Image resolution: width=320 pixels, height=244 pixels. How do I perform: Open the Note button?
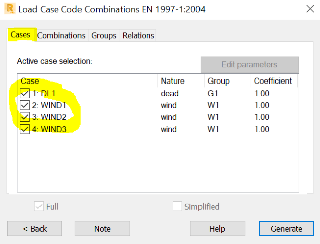click(x=102, y=229)
